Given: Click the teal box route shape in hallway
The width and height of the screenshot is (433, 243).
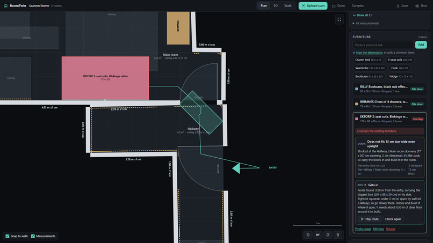Looking at the screenshot, I should 201,113.
